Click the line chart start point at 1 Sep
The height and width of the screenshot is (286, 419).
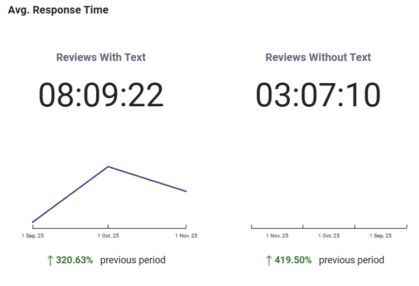click(32, 222)
